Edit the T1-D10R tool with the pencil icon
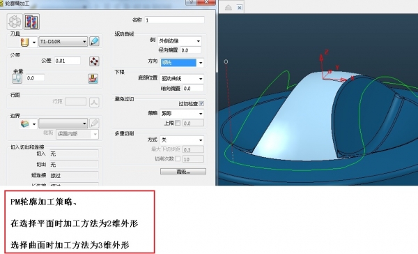Image resolution: width=418 pixels, height=254 pixels. click(x=94, y=41)
